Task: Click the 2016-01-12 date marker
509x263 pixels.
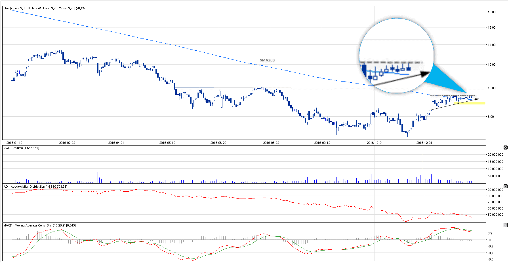Action: [x=14, y=143]
